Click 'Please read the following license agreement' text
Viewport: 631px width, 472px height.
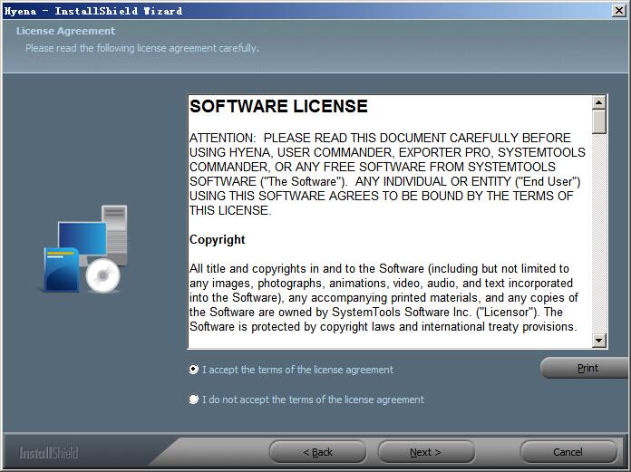(x=142, y=48)
